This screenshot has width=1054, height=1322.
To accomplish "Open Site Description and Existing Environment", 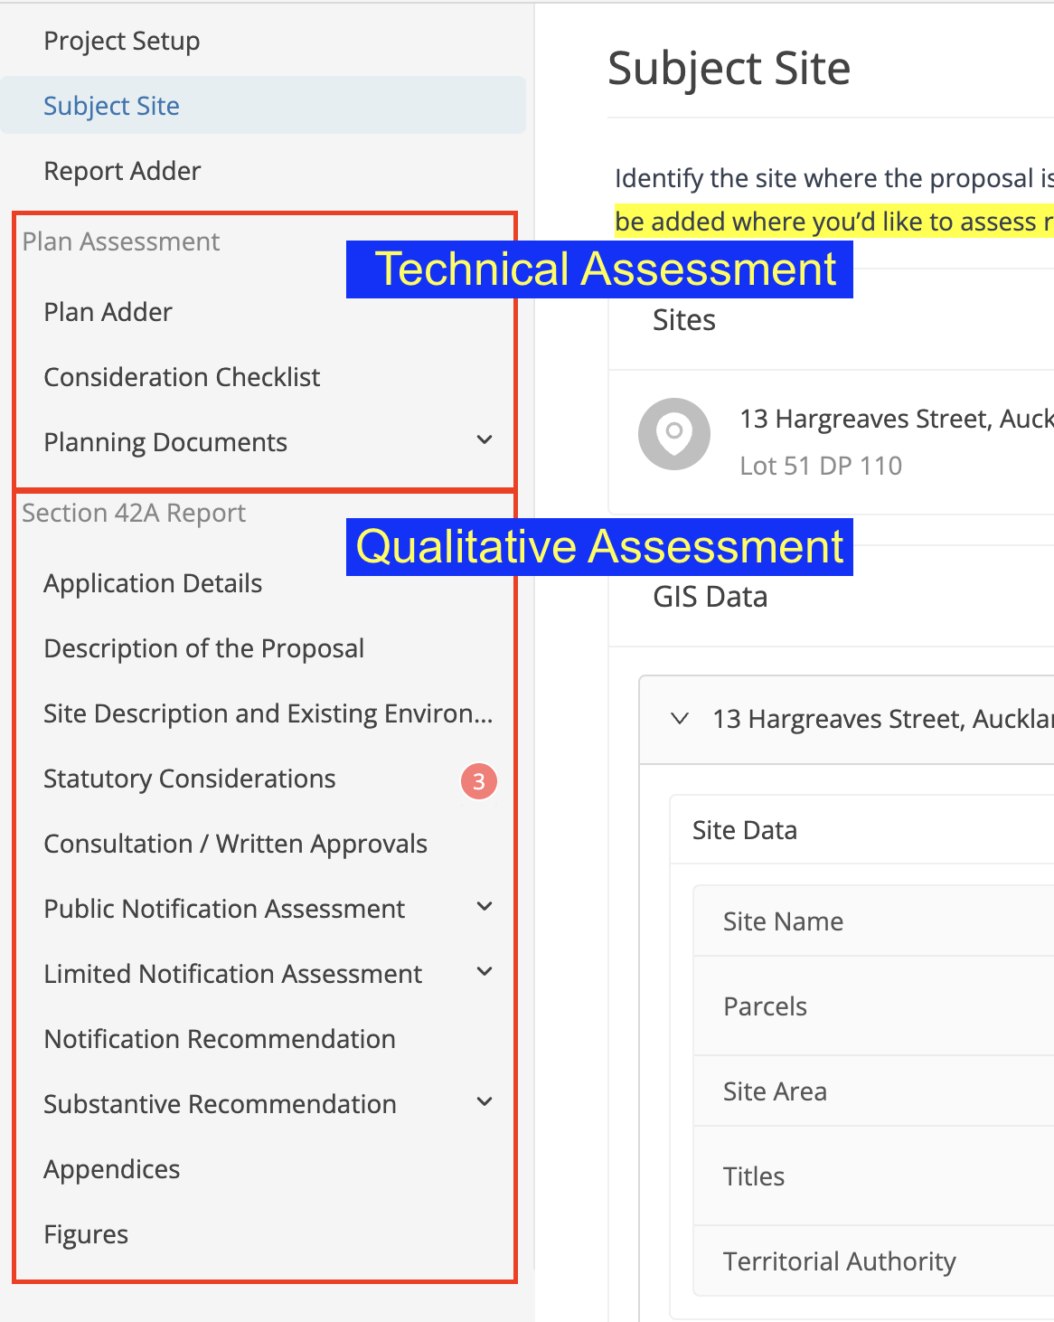I will pyautogui.click(x=268, y=713).
